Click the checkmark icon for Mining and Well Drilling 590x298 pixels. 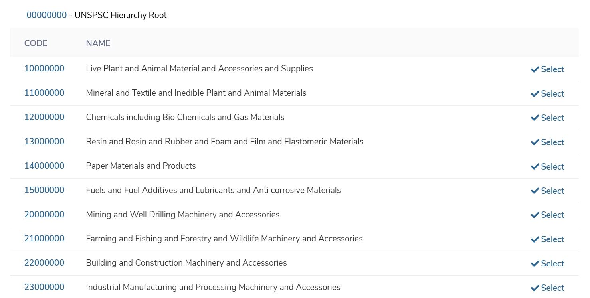(535, 215)
